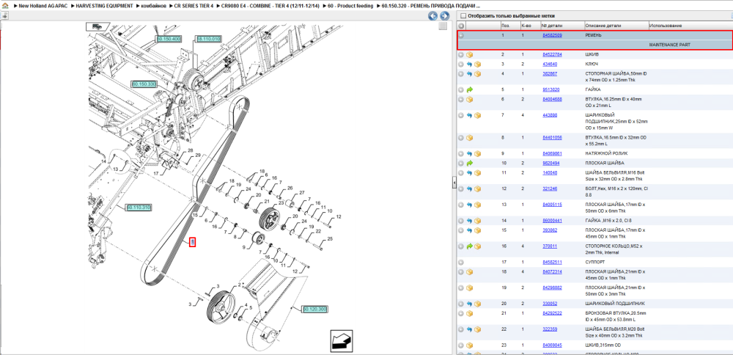Go to the next diagram with right arrow
This screenshot has height=355, width=733.
(x=445, y=16)
